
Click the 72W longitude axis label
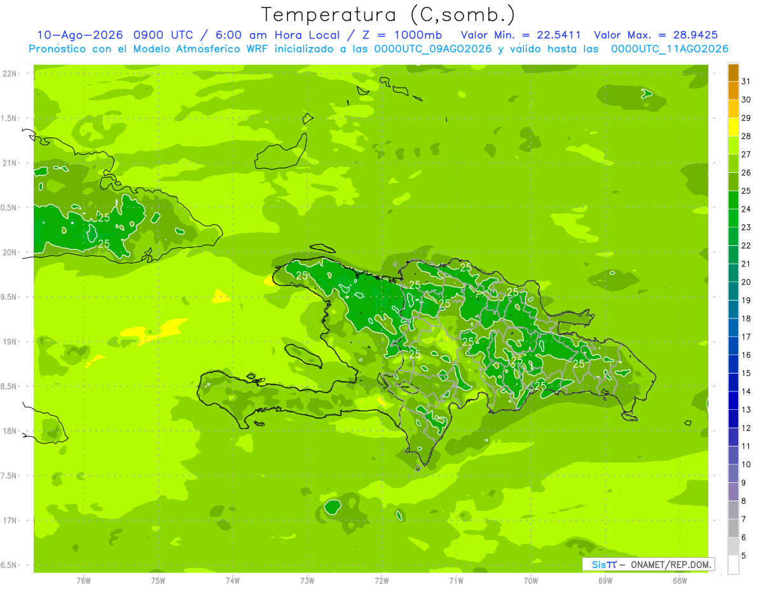pos(381,581)
